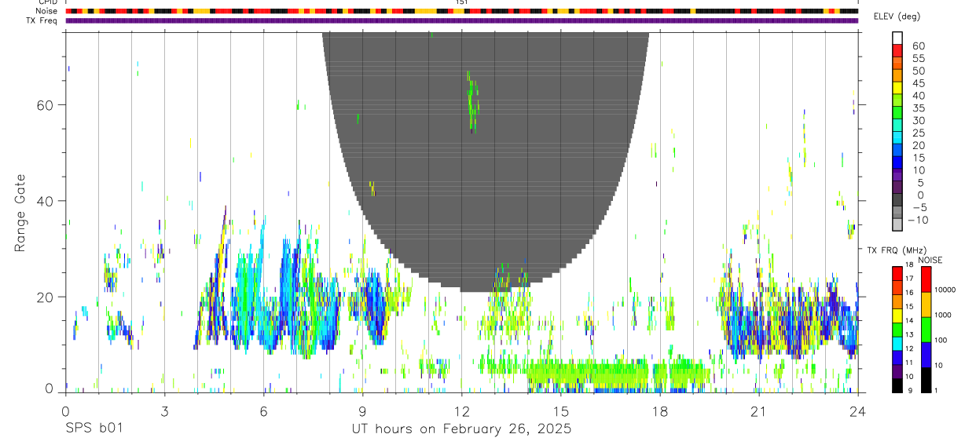
Task: Click the '3' tick label on UT hours axis
Action: (x=164, y=411)
